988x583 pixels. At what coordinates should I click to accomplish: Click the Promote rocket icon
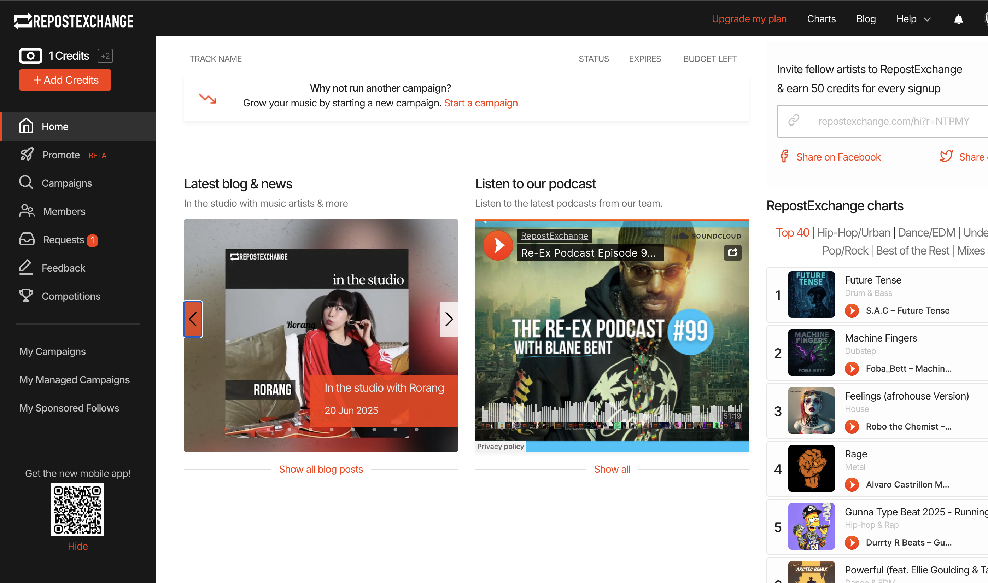(x=27, y=155)
